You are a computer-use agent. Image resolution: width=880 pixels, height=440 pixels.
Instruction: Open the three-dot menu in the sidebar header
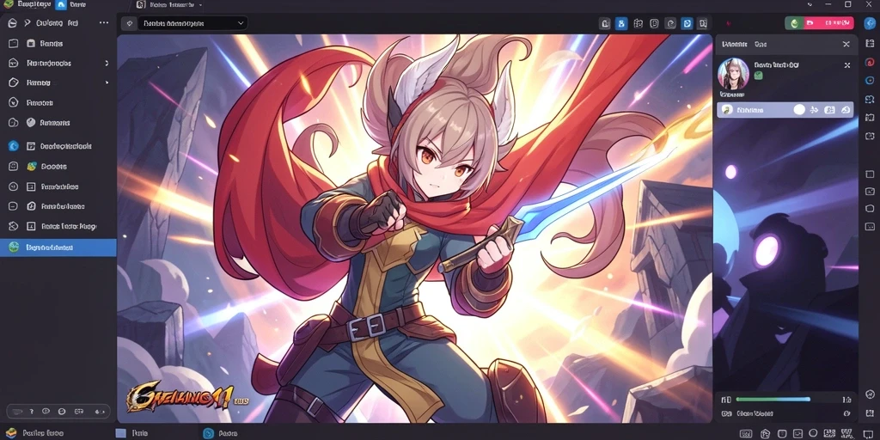(104, 23)
